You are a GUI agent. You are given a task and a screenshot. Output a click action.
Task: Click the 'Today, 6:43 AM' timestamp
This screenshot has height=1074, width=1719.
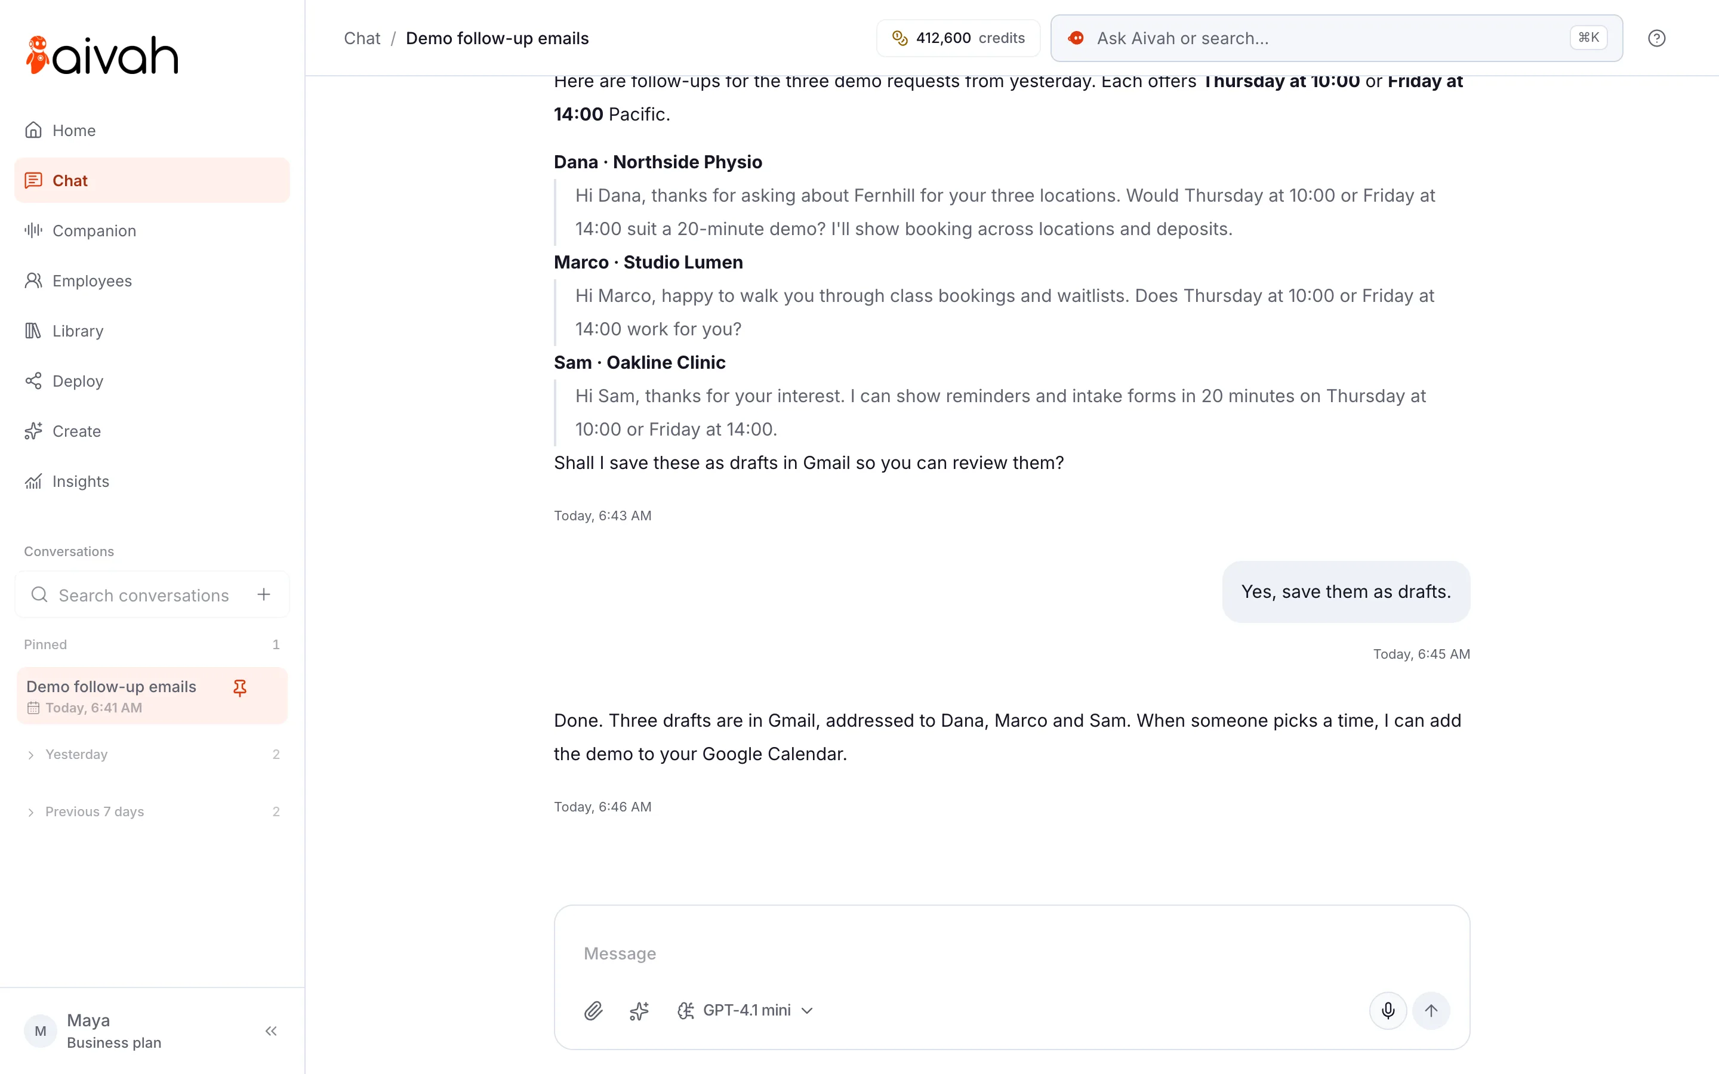(602, 516)
